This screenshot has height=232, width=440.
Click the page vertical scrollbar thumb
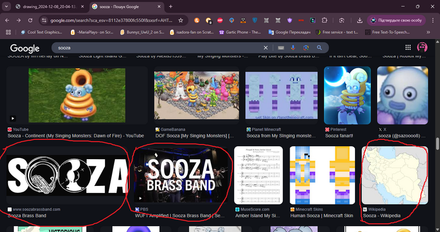437,144
